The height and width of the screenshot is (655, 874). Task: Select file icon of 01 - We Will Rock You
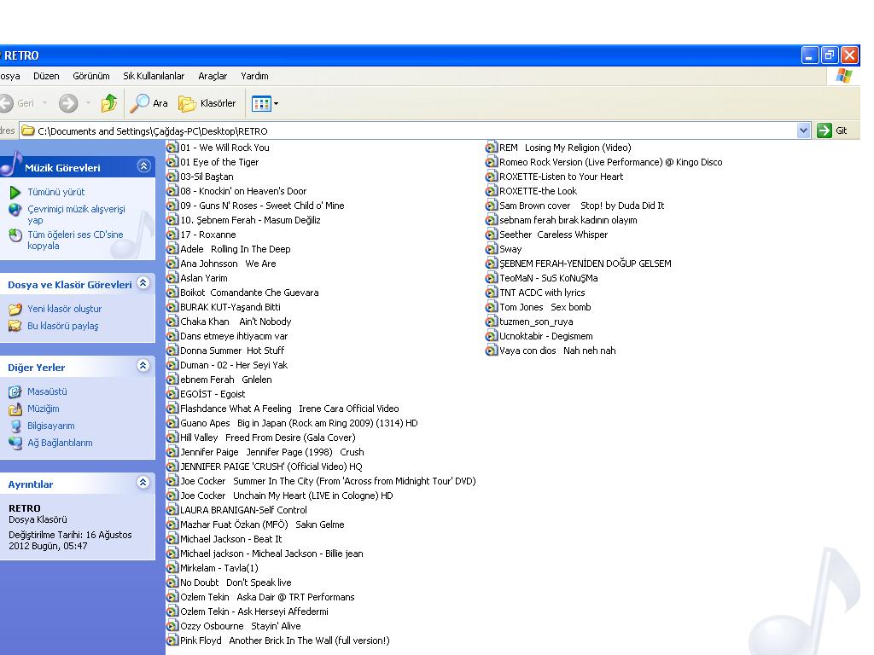pos(172,148)
